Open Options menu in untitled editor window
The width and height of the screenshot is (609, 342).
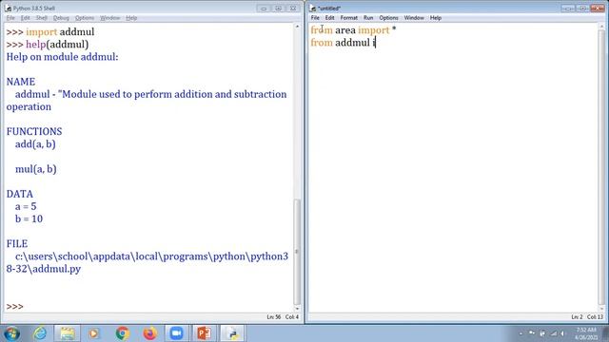[389, 18]
